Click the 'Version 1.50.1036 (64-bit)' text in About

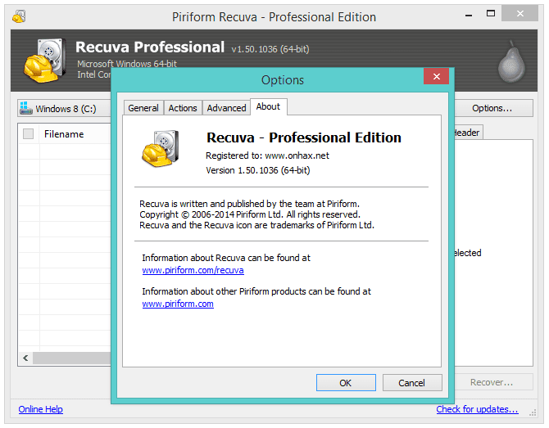pos(257,170)
